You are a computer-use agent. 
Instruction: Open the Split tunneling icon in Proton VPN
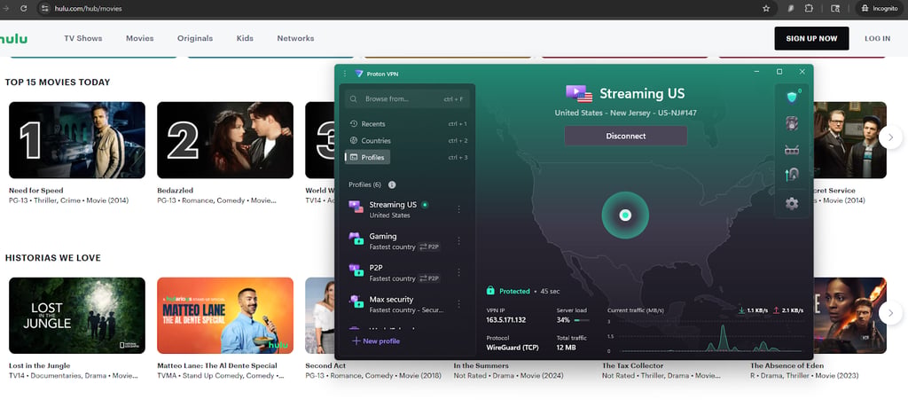[x=792, y=175]
